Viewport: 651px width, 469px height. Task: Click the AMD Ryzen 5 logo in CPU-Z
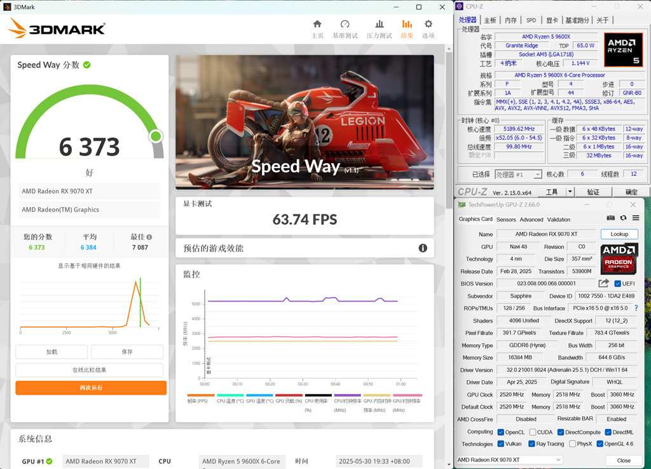tap(623, 50)
